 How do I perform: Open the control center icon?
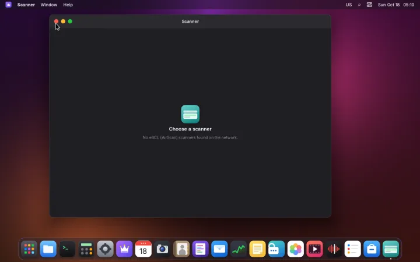(x=369, y=5)
